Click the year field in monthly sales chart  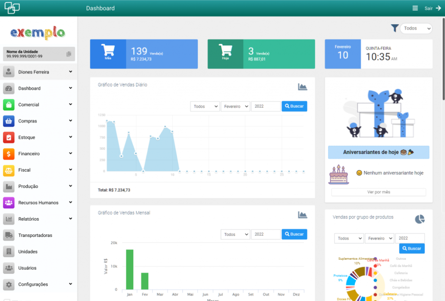266,234
